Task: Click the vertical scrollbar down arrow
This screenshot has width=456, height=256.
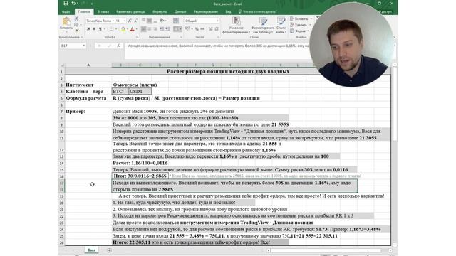Action: pyautogui.click(x=395, y=245)
